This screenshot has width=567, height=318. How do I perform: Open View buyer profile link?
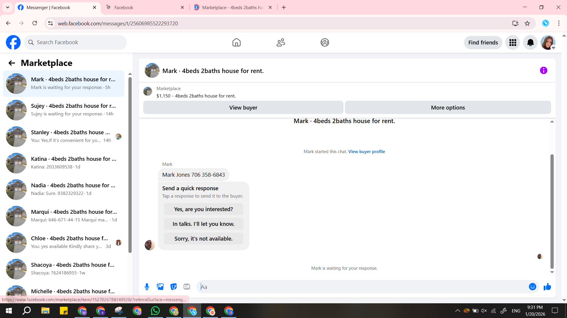pos(366,152)
